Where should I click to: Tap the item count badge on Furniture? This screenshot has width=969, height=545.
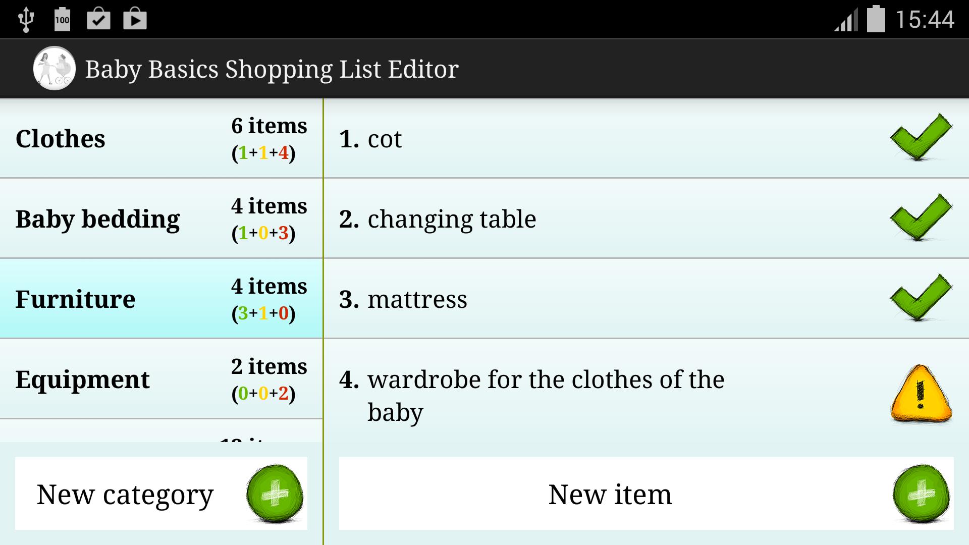click(x=268, y=298)
